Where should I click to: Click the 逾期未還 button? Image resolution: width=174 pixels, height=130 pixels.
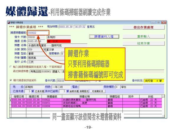tap(74, 91)
